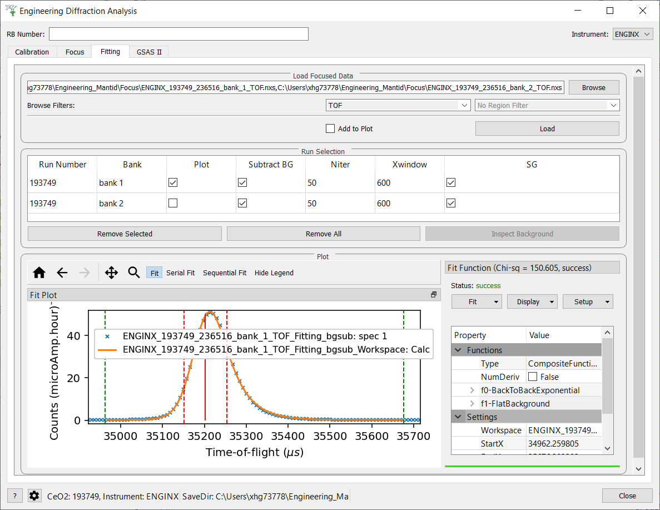Viewport: 660px width, 510px height.
Task: Open settings via gear icon
Action: pos(34,496)
